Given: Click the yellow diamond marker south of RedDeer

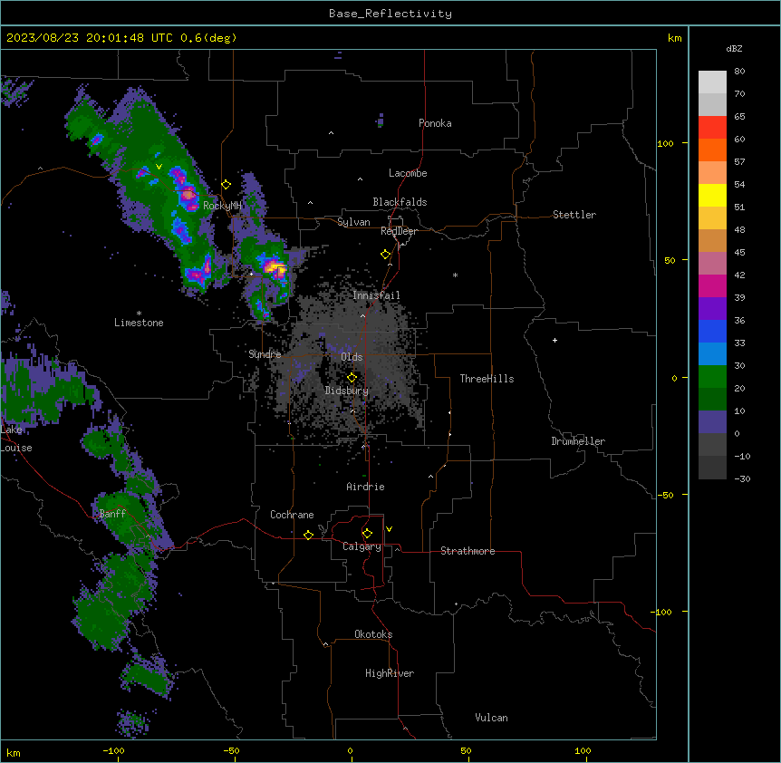Looking at the screenshot, I should 386,255.
